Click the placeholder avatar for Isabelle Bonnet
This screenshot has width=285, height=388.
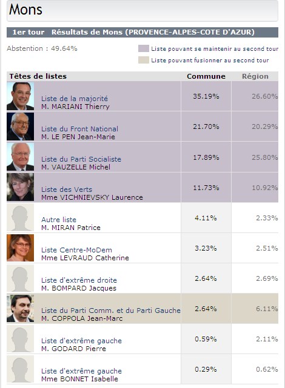(21, 369)
